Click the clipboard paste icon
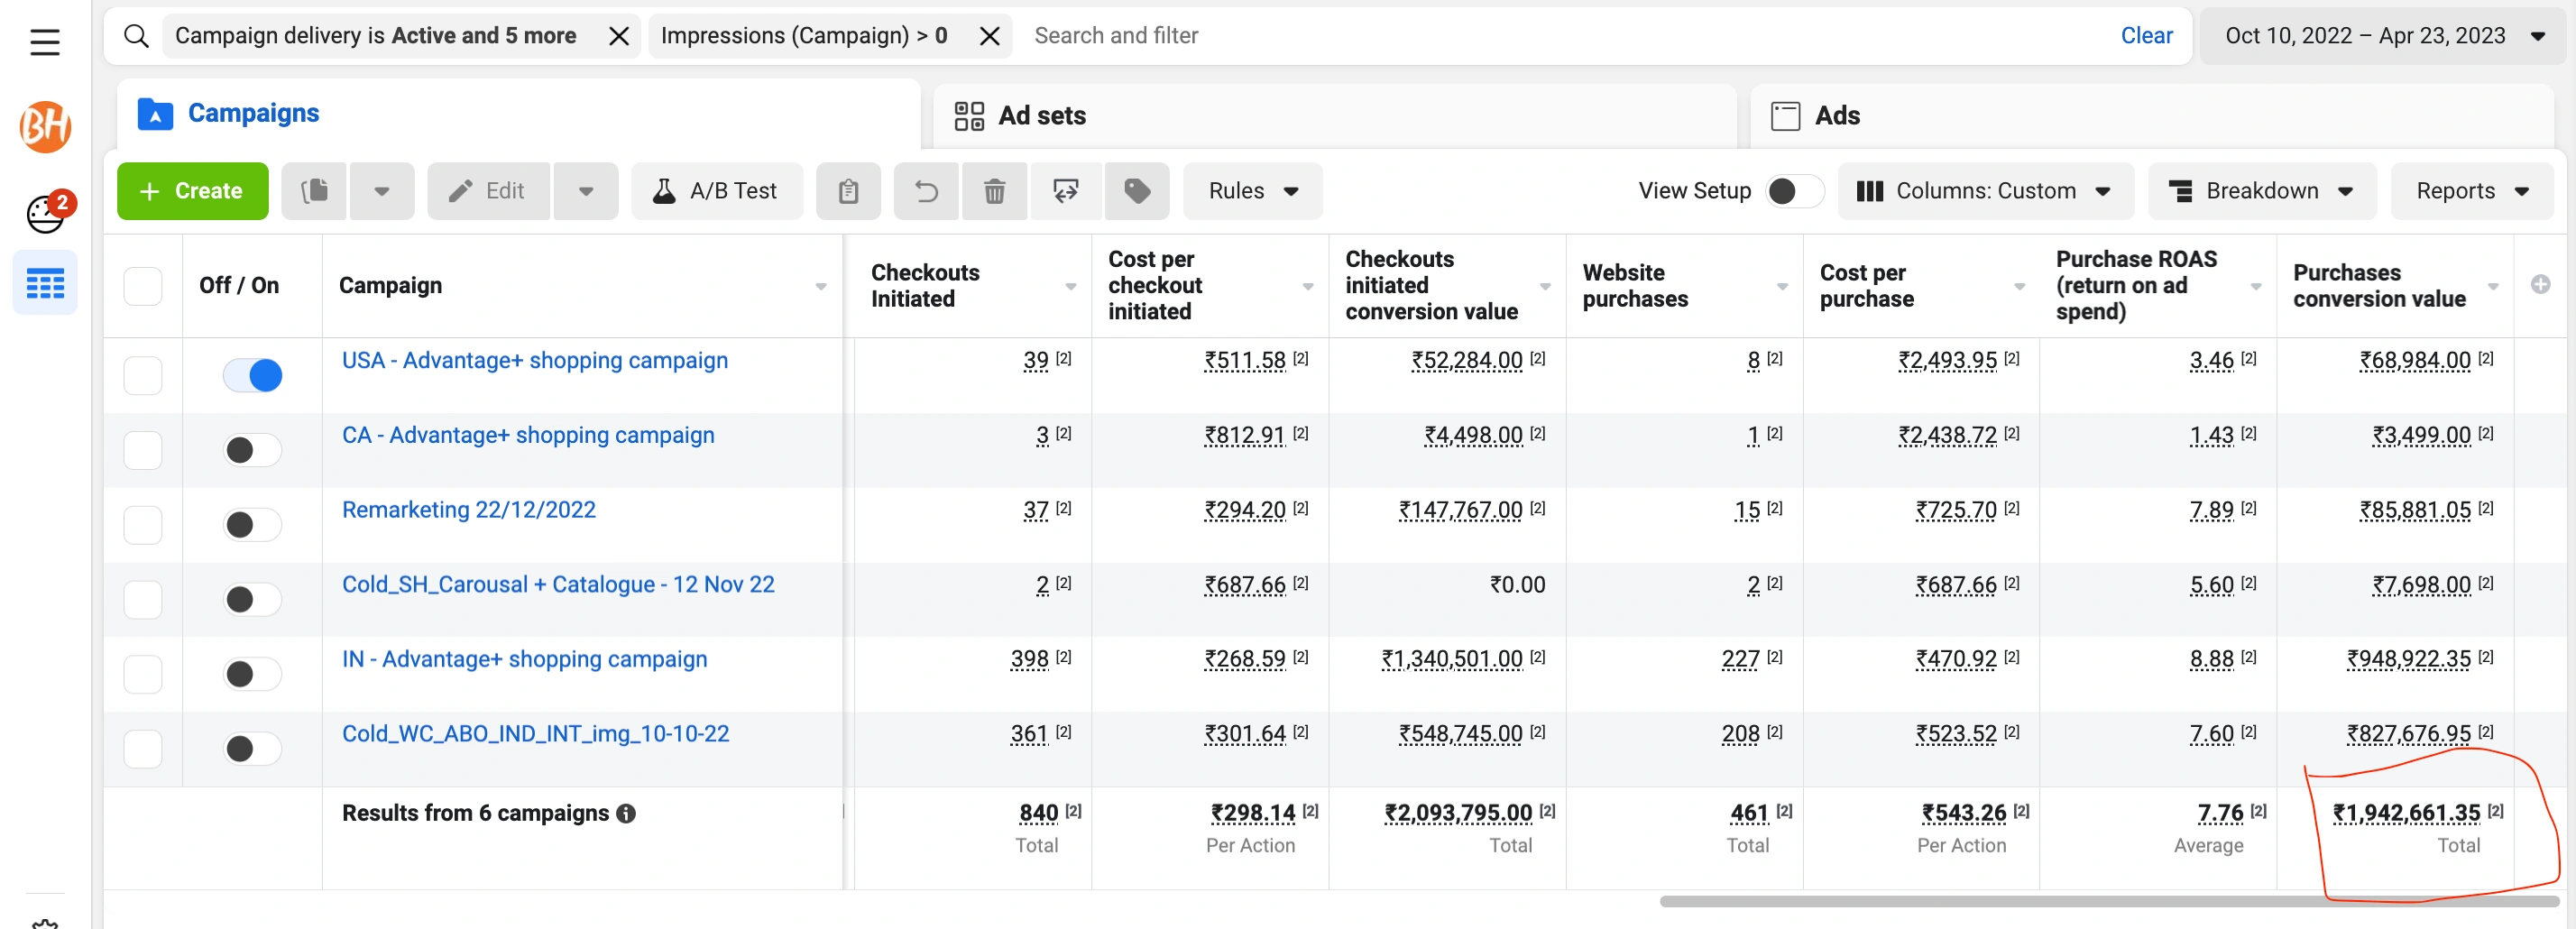Screen dimensions: 2576x929 [x=848, y=191]
